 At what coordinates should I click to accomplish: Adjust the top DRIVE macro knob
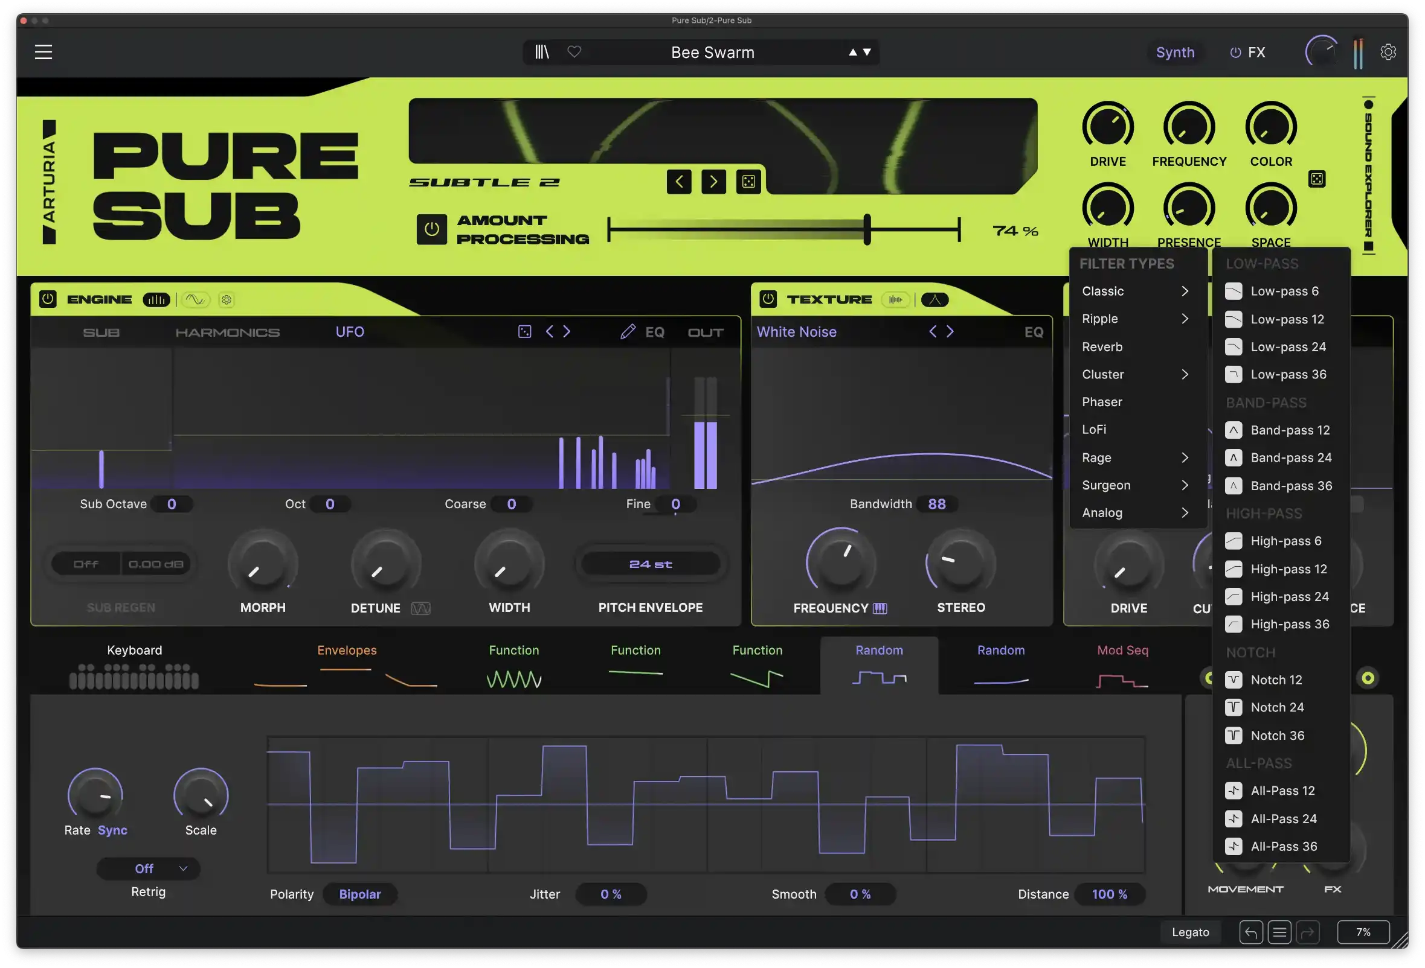click(x=1107, y=127)
